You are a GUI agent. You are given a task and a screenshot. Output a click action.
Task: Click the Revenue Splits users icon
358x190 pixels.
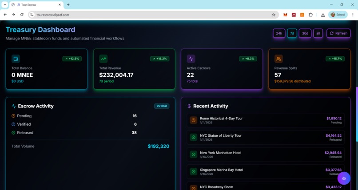tap(278, 59)
